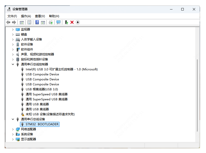Open the 查看 menu

(40, 16)
